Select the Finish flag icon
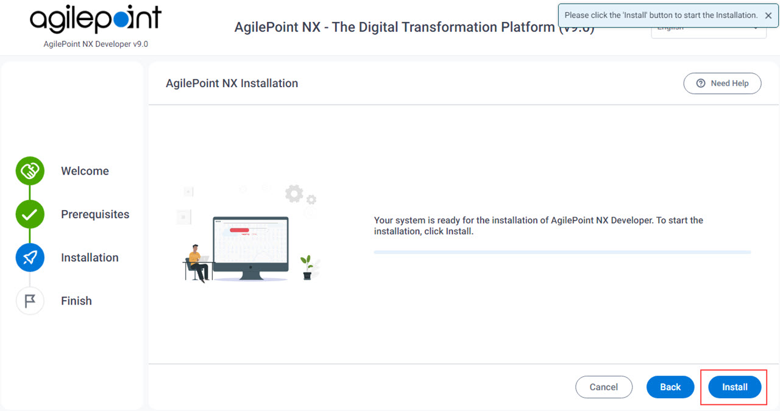Viewport: 780px width, 411px height. 30,301
